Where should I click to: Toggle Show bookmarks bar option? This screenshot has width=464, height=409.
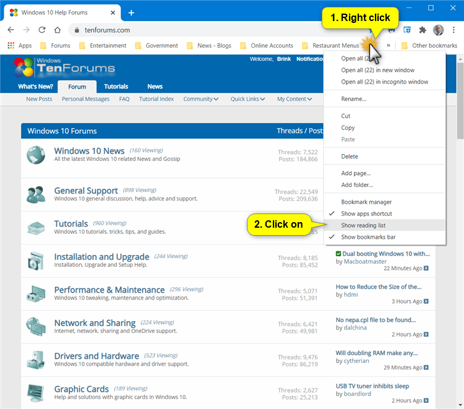(x=385, y=237)
